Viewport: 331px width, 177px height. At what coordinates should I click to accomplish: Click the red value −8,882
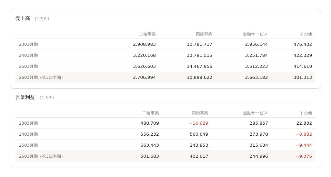(303, 134)
